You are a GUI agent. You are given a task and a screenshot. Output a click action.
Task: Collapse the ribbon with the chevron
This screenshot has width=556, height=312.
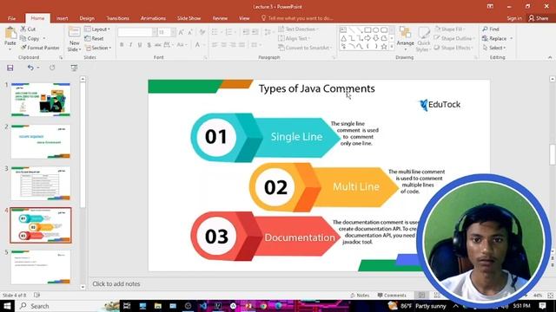[x=550, y=57]
